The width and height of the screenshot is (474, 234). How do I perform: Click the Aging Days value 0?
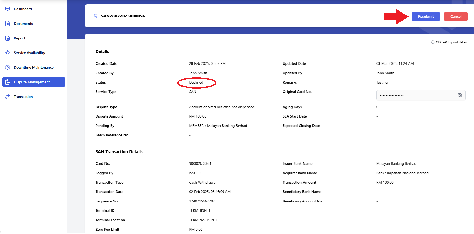click(x=377, y=107)
